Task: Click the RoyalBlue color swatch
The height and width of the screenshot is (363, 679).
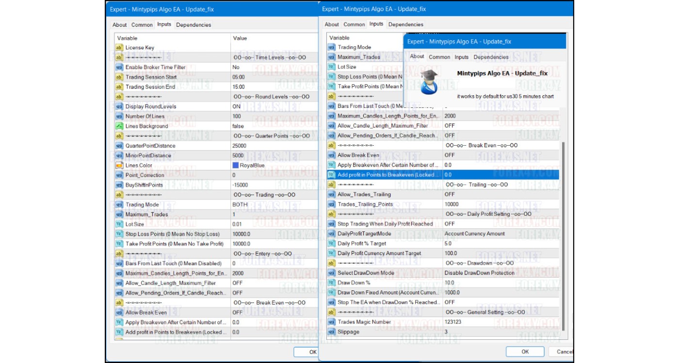Action: (236, 166)
